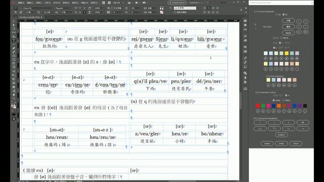Select the Direct Selection tool
Viewport: 324px width, 182px height.
point(14,25)
